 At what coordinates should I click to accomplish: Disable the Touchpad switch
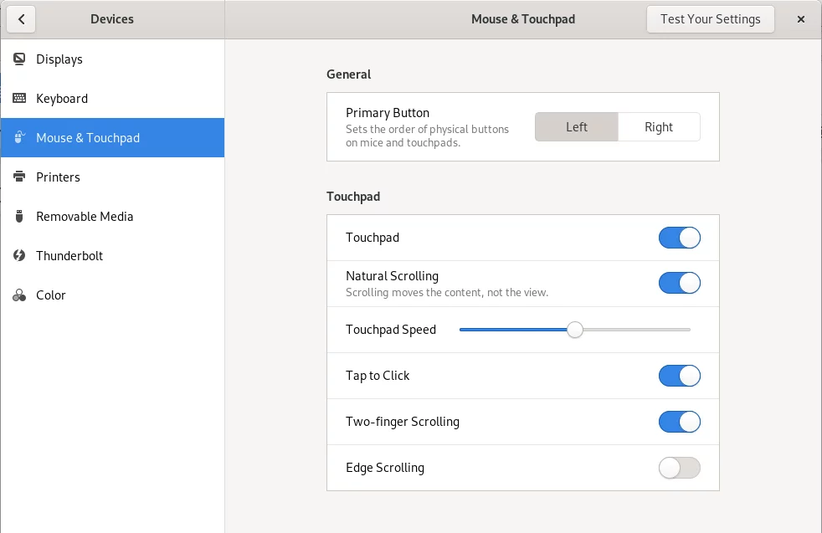tap(680, 238)
